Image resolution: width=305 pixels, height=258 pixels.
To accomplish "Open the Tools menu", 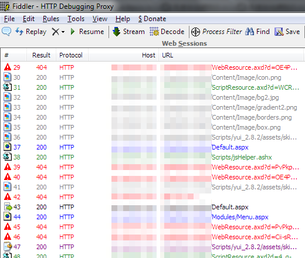I will pos(76,19).
